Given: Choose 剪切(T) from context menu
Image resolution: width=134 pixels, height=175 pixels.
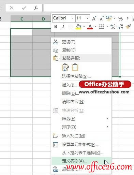Looking at the screenshot, I should tap(81, 42).
